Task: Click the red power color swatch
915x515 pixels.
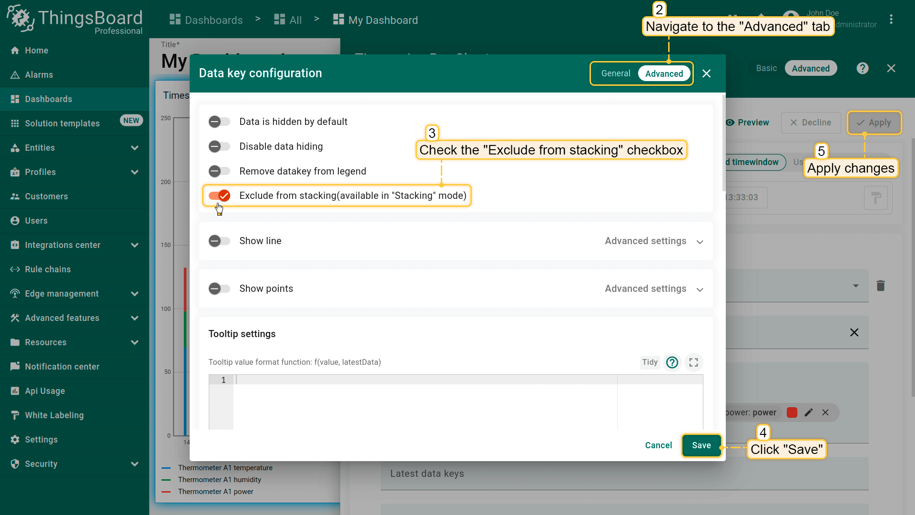Action: tap(792, 412)
